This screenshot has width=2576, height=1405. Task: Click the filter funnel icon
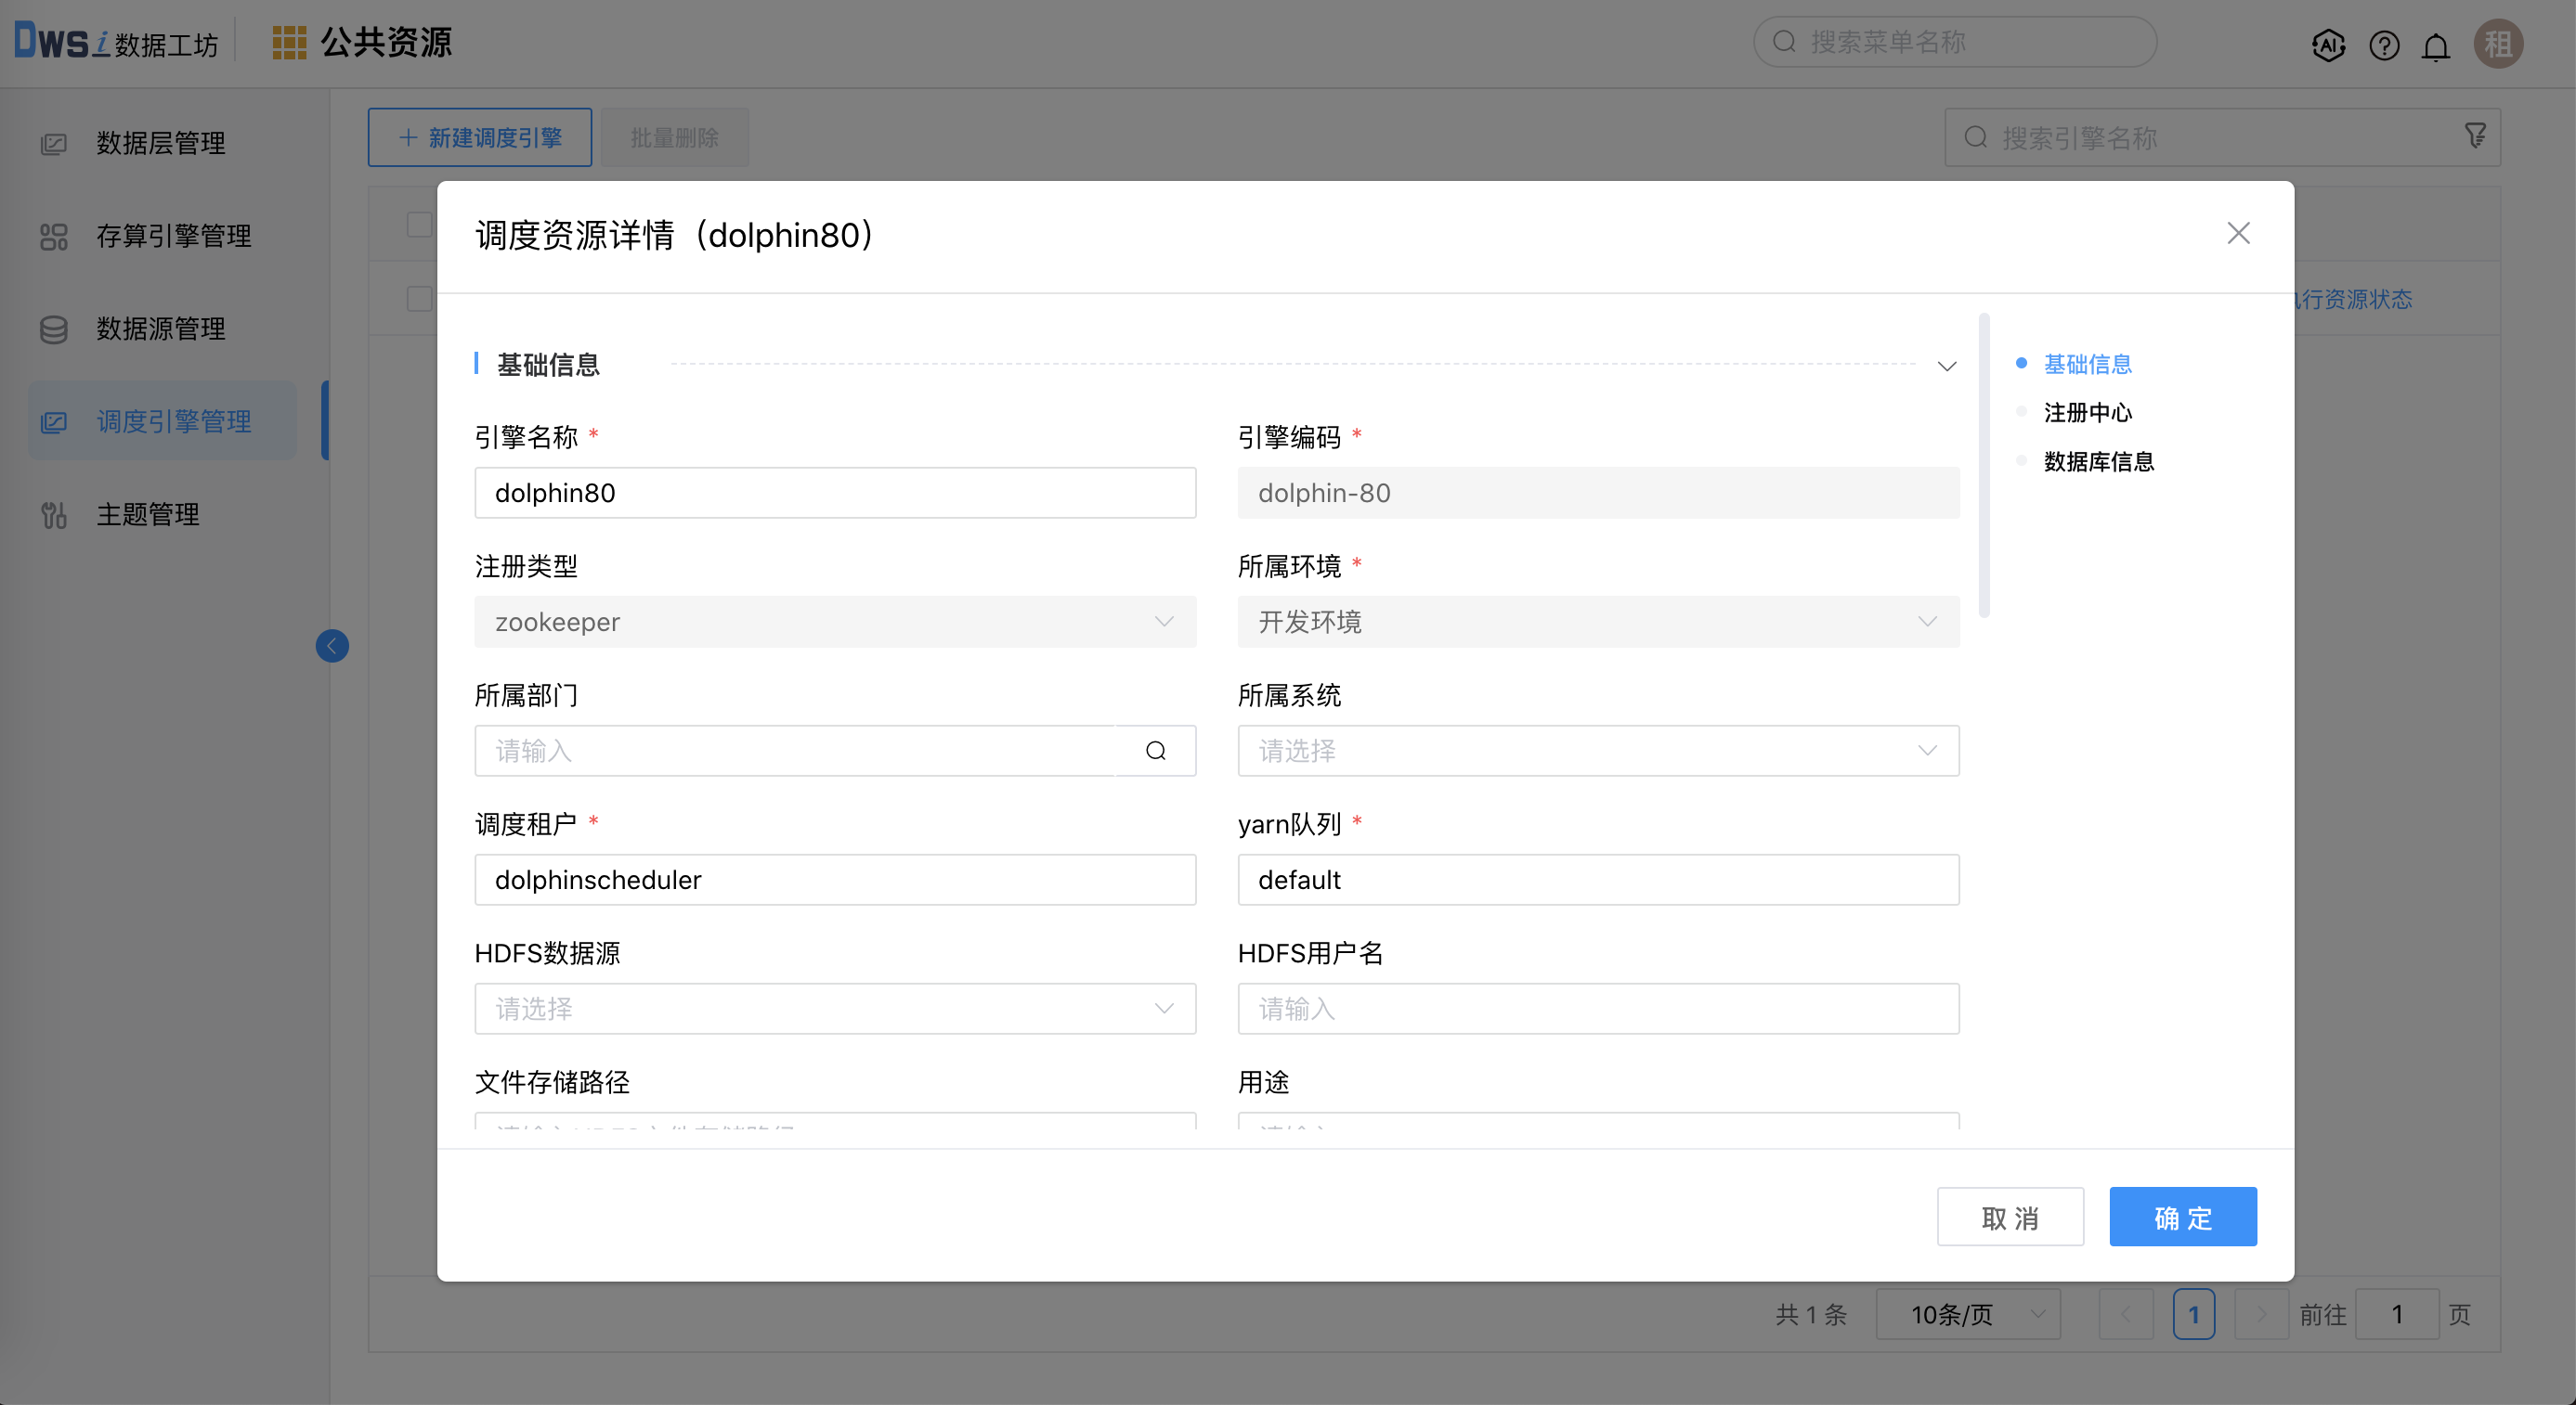click(2475, 135)
